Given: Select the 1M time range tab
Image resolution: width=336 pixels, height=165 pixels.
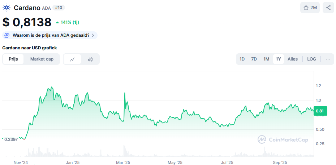Looking at the screenshot, I should [266, 59].
